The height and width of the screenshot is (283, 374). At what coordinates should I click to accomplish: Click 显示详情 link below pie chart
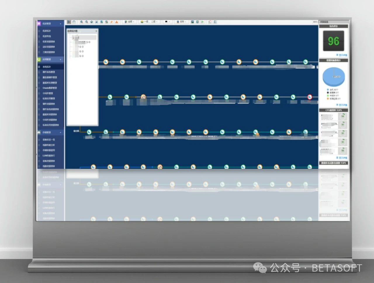[x=342, y=105]
